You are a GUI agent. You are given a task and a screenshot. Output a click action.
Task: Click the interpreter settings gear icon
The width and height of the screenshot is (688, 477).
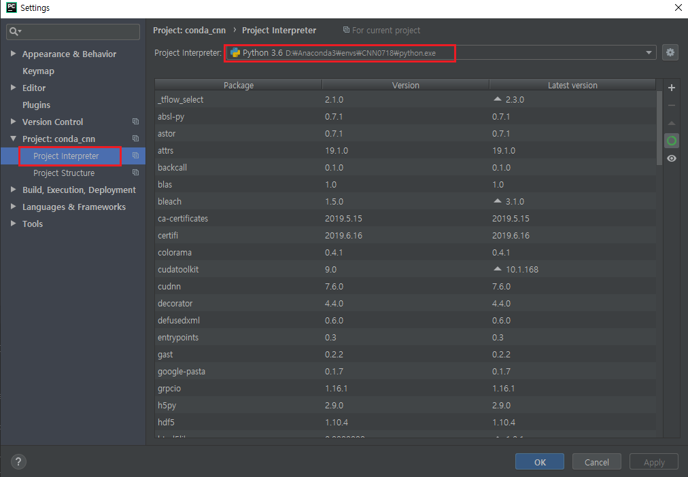pyautogui.click(x=670, y=52)
